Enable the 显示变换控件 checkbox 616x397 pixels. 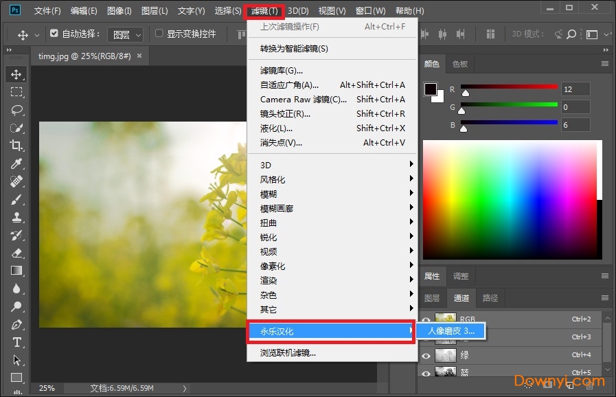click(159, 34)
